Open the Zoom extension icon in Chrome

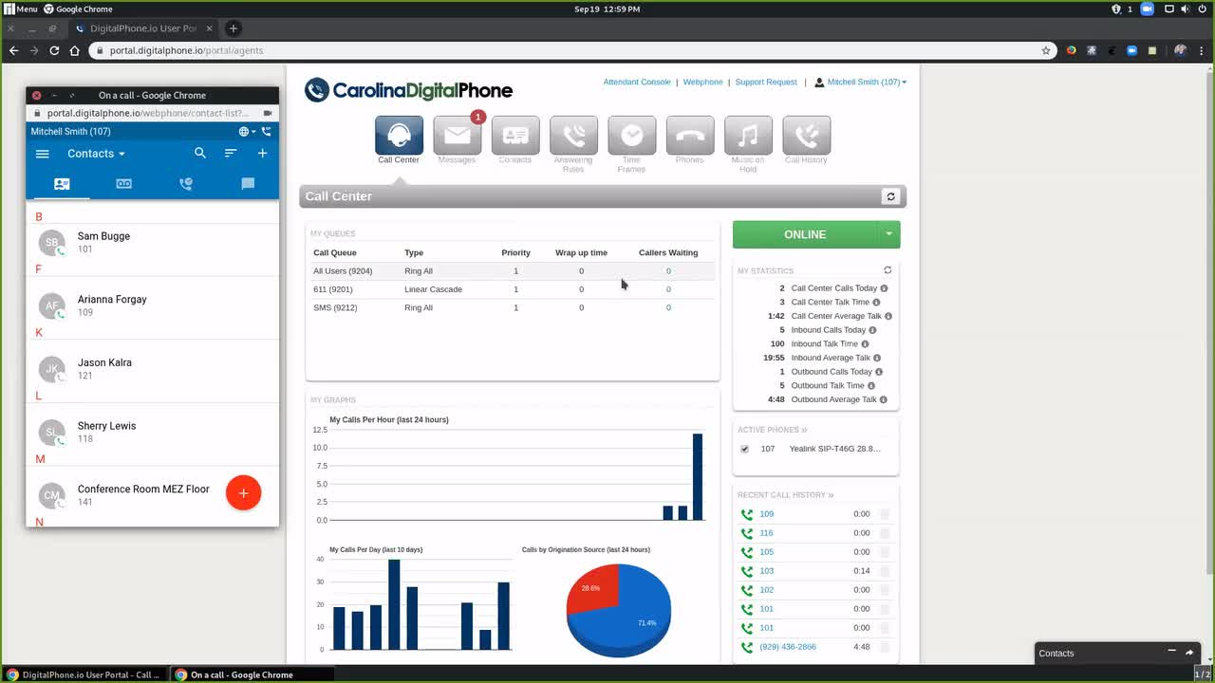pyautogui.click(x=1131, y=50)
